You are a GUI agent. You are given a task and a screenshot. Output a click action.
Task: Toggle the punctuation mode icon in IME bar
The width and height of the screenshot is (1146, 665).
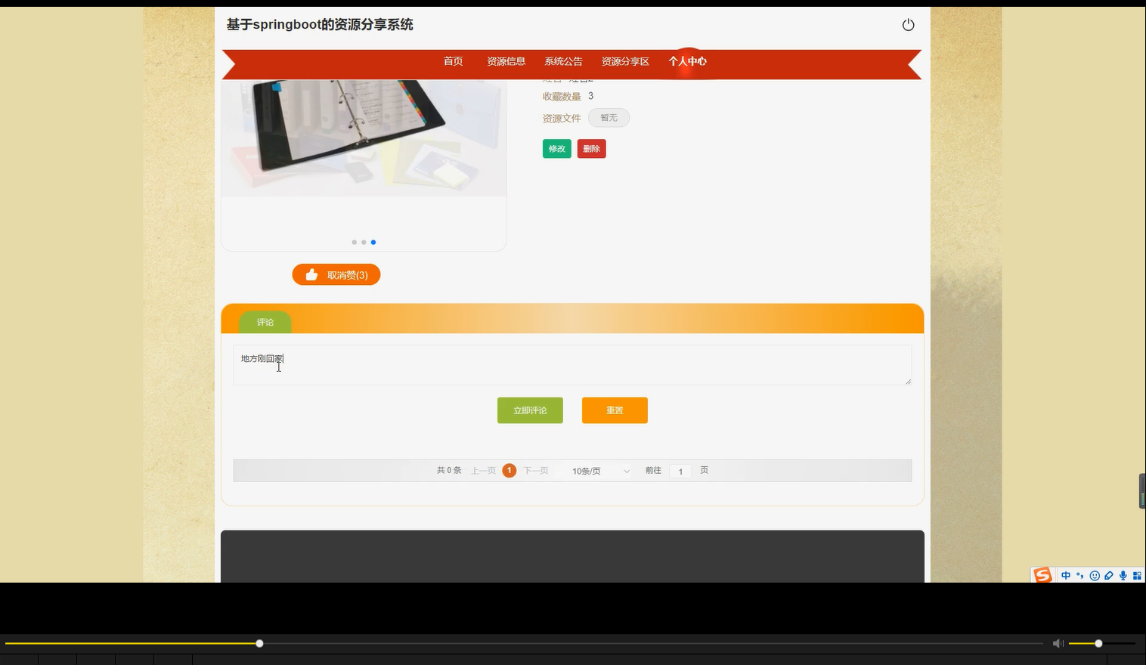click(x=1080, y=576)
